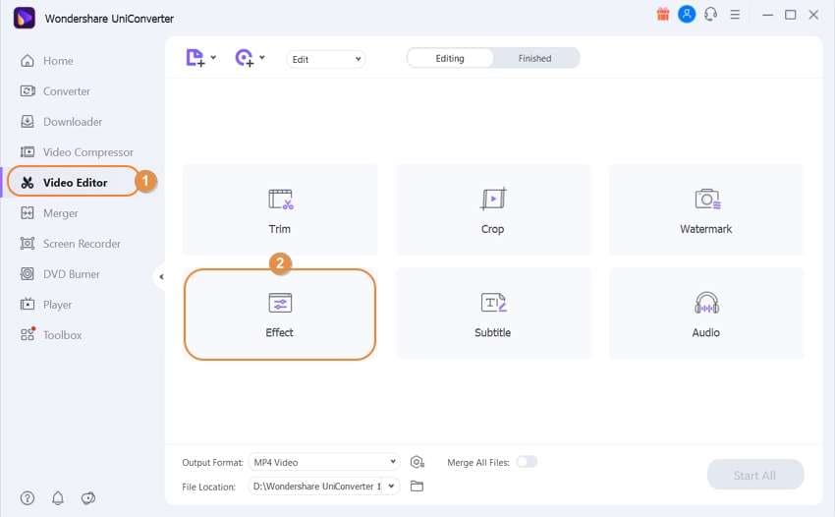Open Video Compressor section

[x=77, y=152]
